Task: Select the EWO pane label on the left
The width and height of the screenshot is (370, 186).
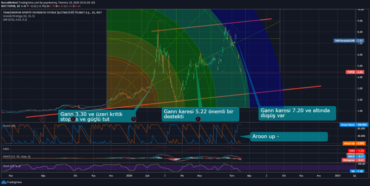Action: tap(6, 149)
